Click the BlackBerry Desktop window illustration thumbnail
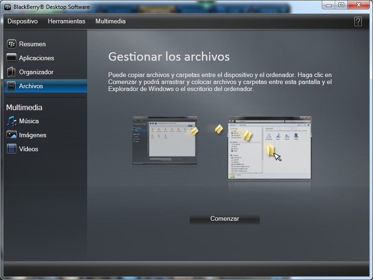Image resolution: width=373 pixels, height=280 pixels. [165, 141]
